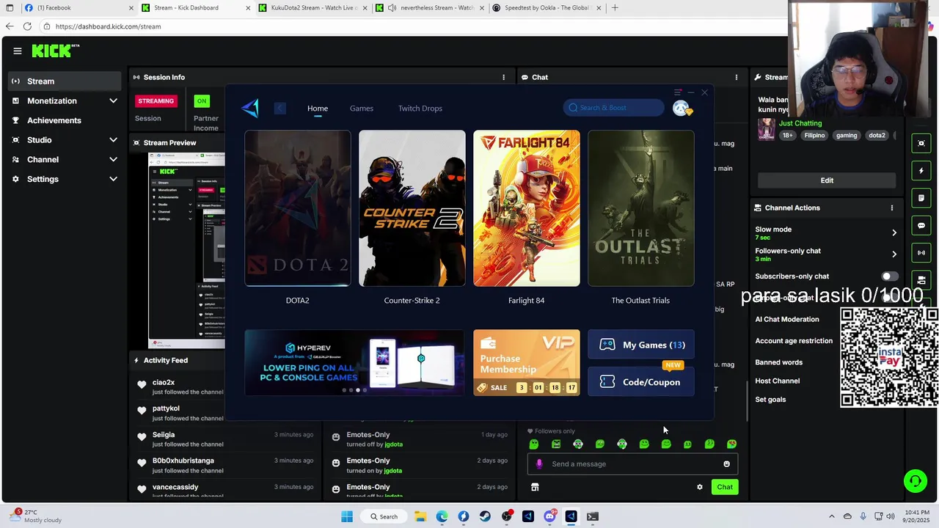This screenshot has height=528, width=939.
Task: Click the Kick logo
Action: (x=55, y=51)
